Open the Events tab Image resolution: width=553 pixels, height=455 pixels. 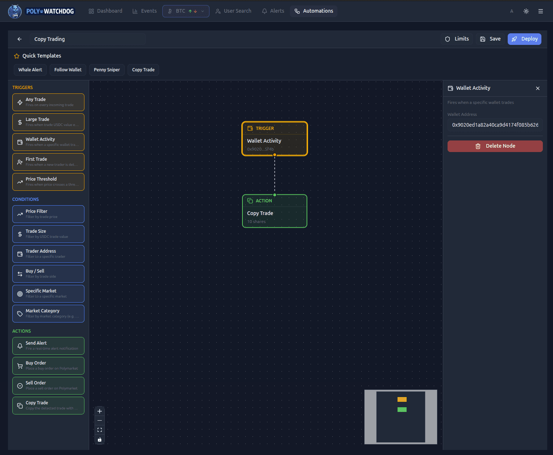point(145,11)
